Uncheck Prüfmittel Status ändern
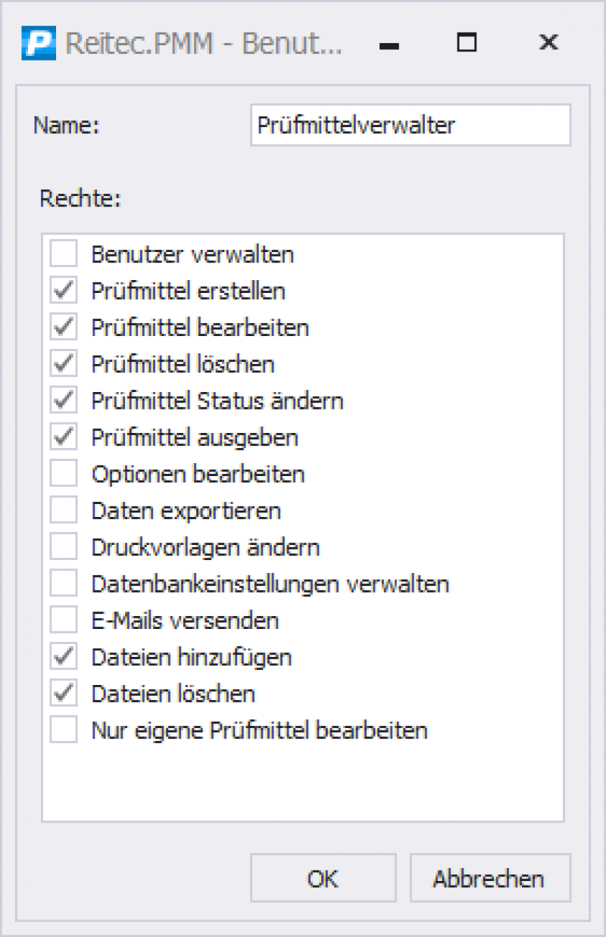This screenshot has width=606, height=937. (x=64, y=400)
